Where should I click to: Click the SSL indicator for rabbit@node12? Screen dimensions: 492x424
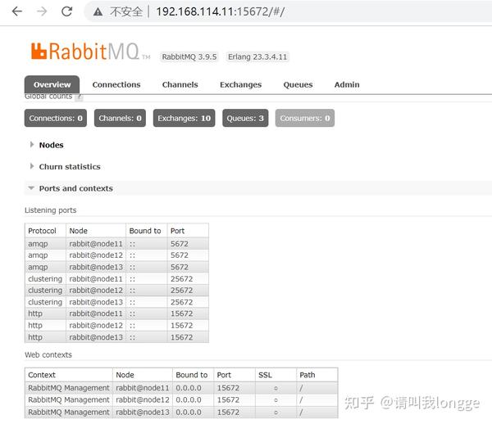click(276, 400)
